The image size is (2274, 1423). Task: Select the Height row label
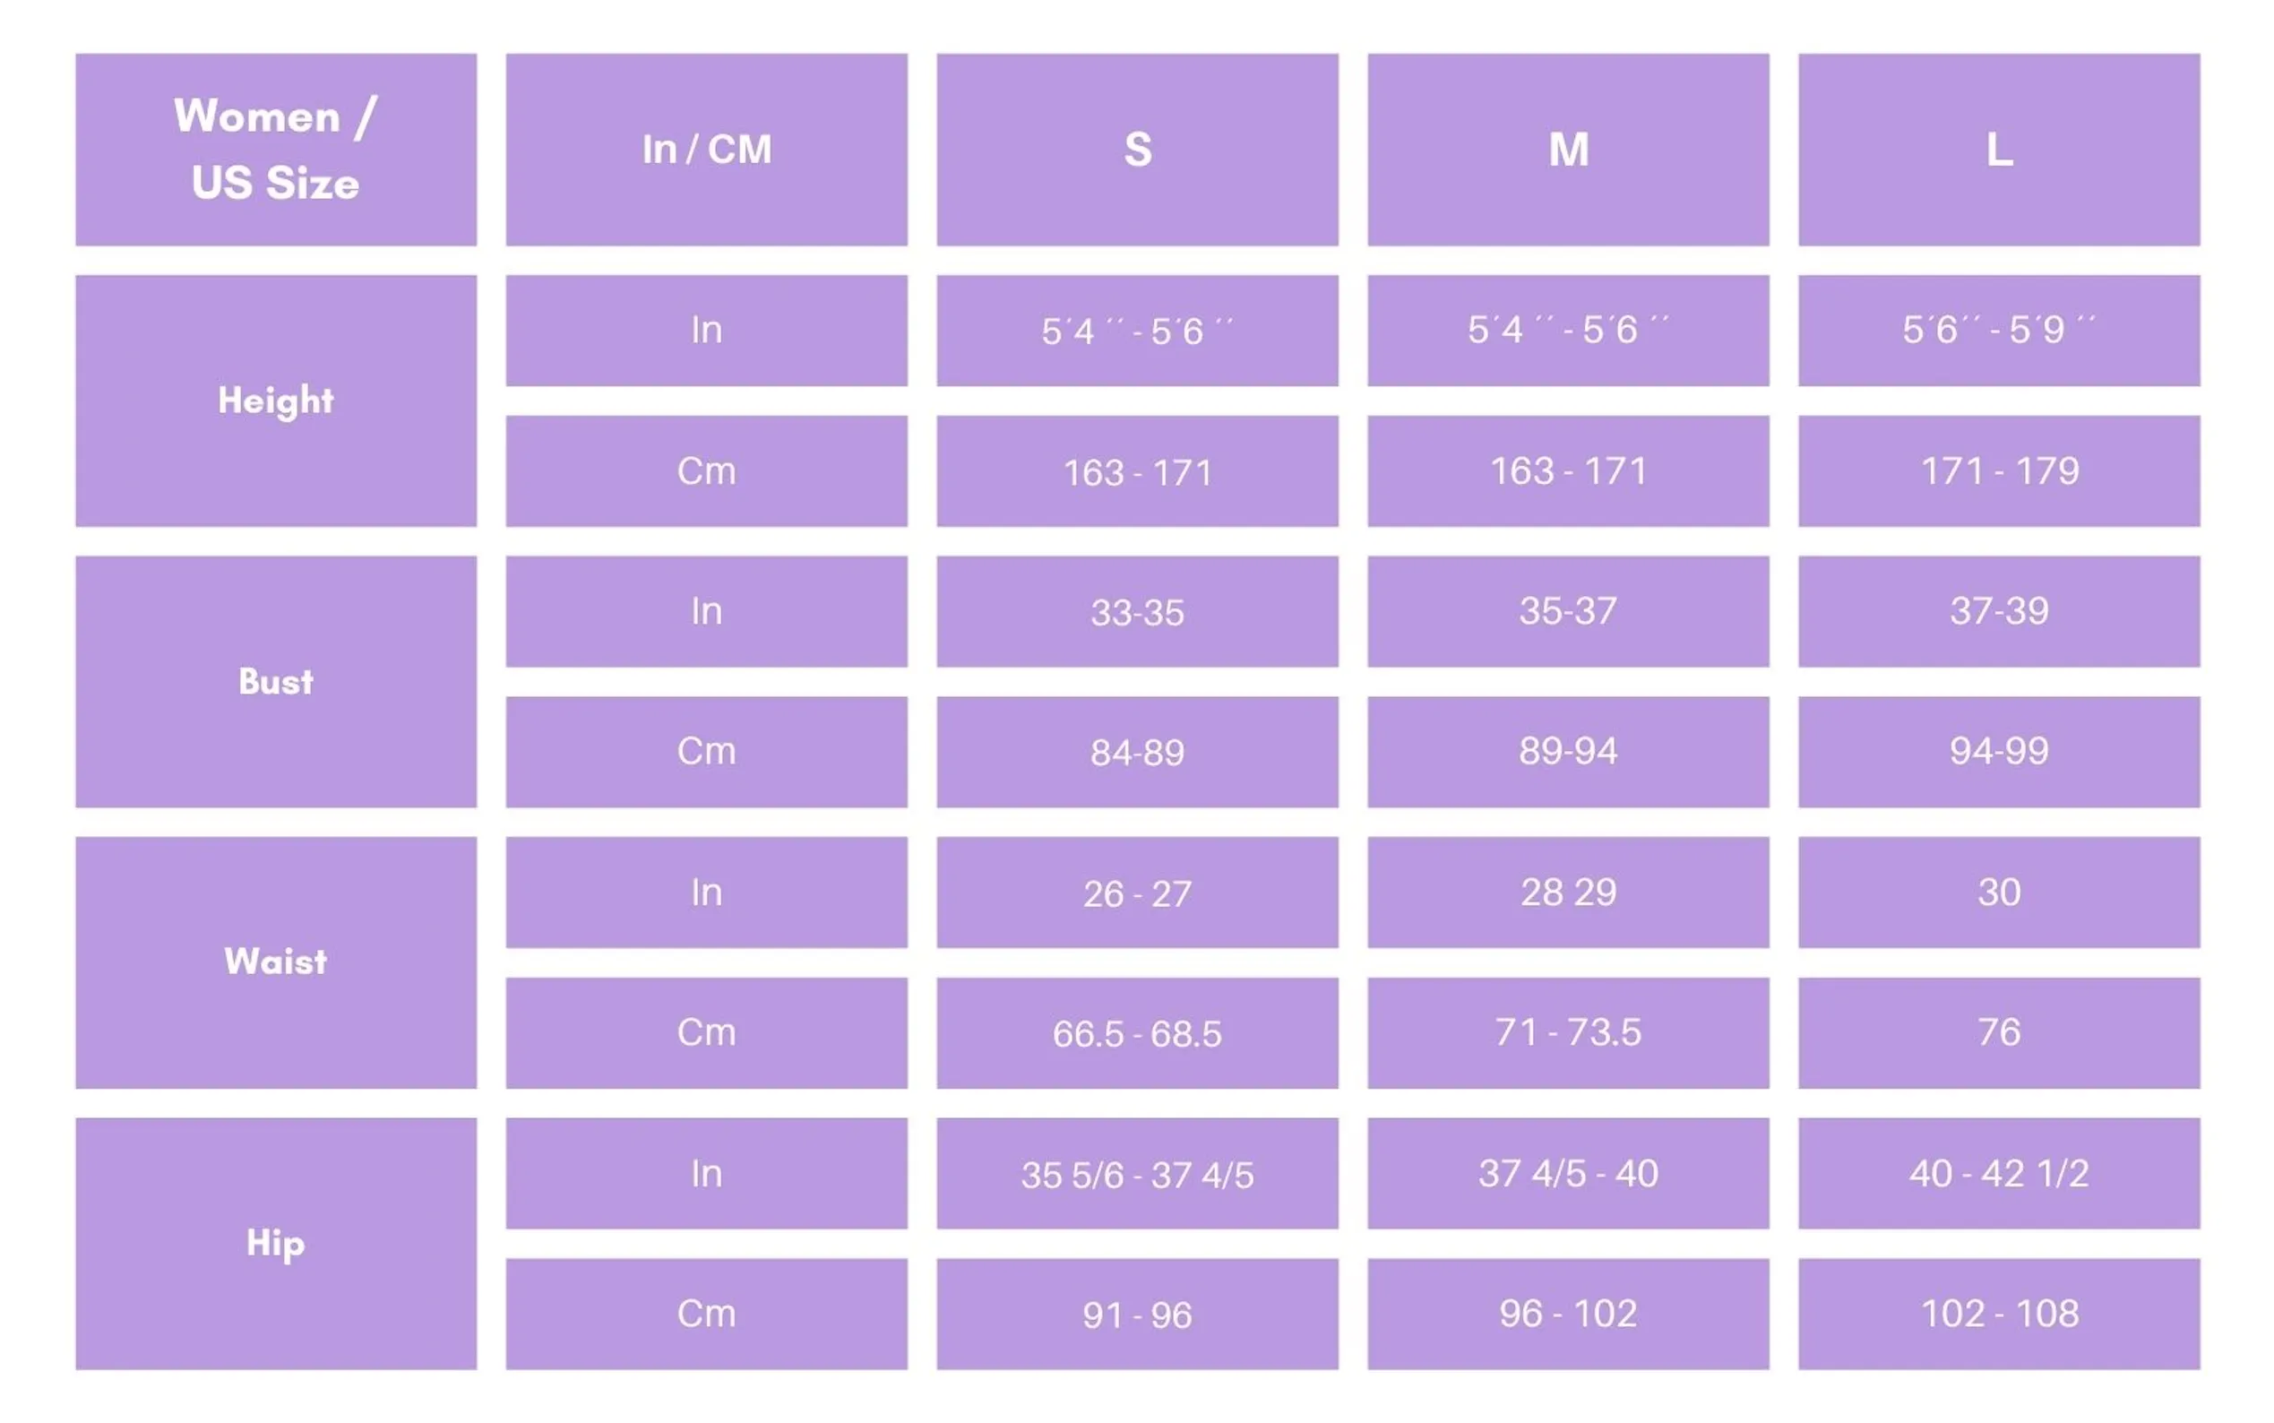pos(276,401)
